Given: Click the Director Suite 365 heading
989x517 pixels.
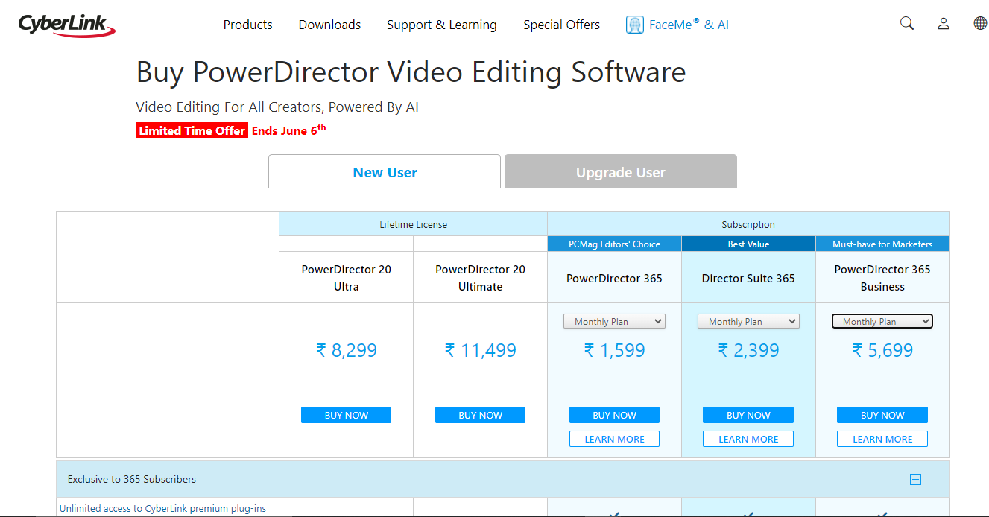Looking at the screenshot, I should (x=748, y=278).
